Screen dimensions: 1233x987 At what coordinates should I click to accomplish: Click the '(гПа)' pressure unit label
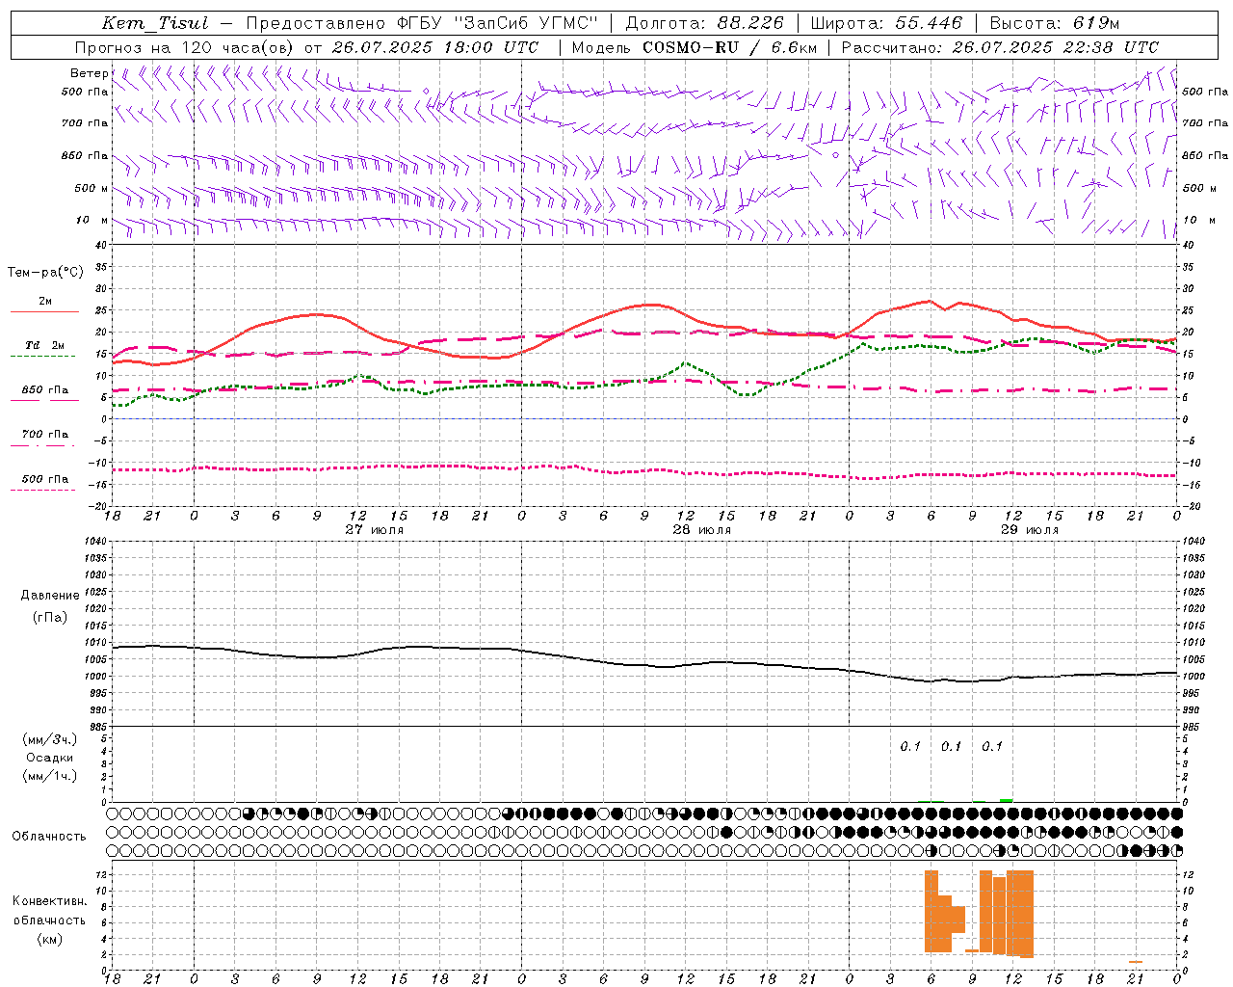coord(50,617)
